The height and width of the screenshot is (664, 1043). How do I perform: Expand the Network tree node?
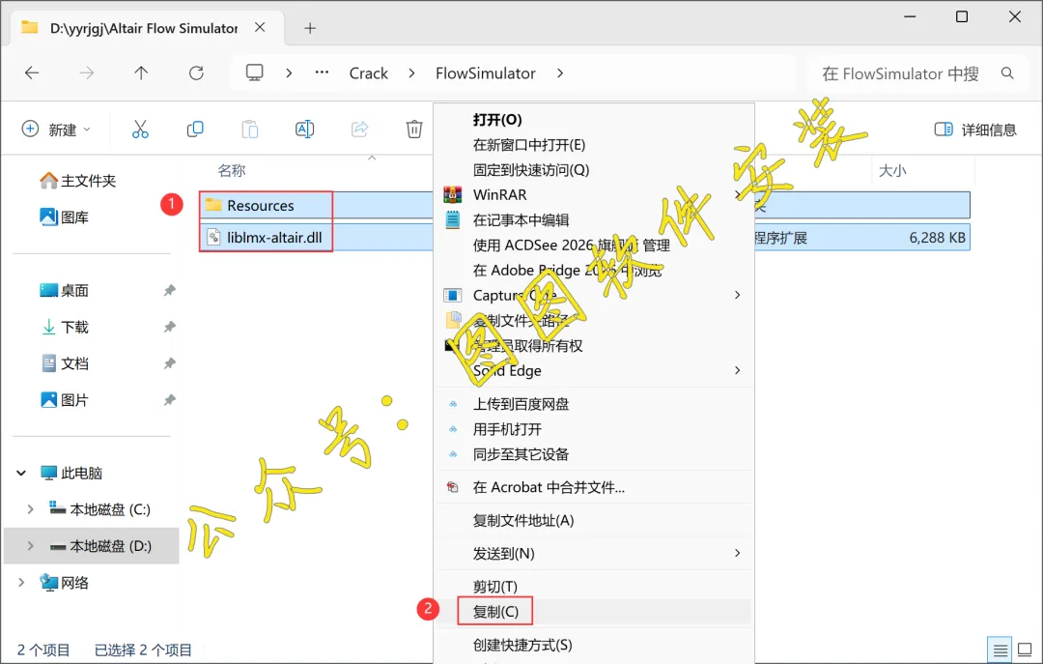(x=21, y=583)
